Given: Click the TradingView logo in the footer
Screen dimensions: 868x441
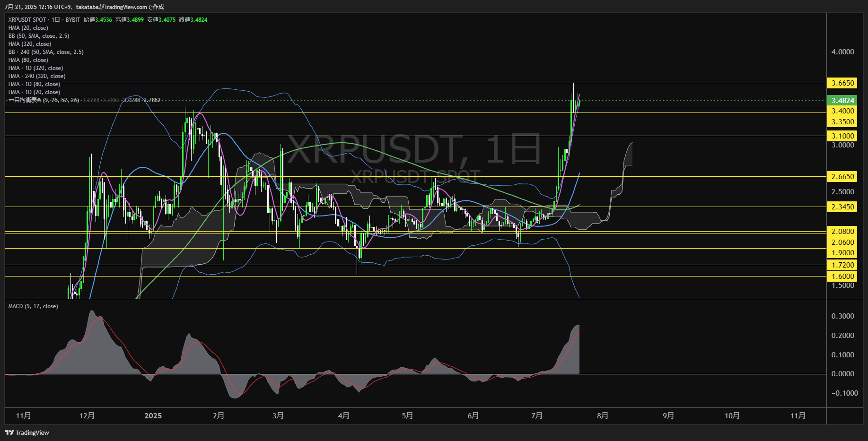Looking at the screenshot, I should click(27, 432).
